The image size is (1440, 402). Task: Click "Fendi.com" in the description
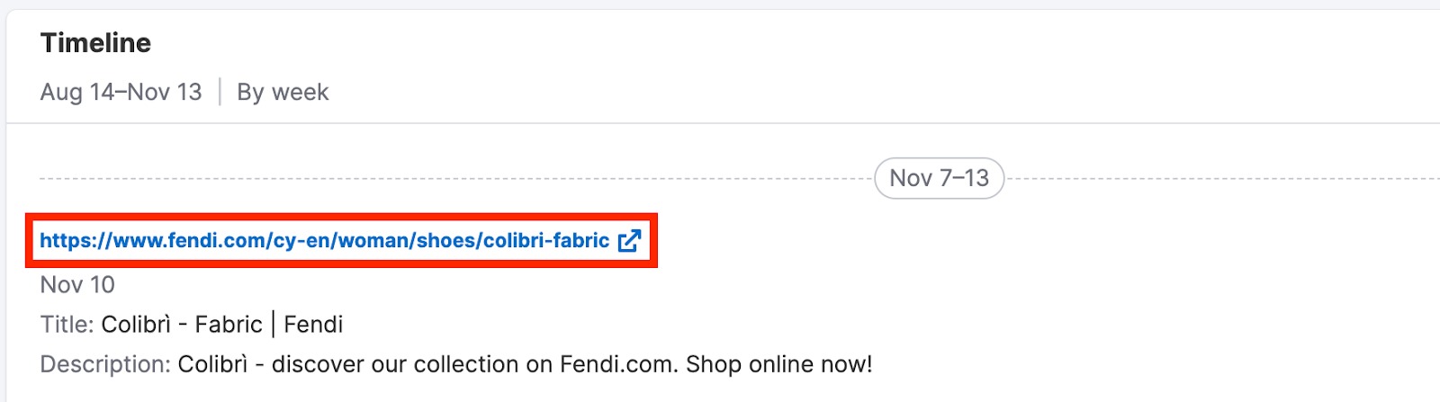pyautogui.click(x=618, y=364)
